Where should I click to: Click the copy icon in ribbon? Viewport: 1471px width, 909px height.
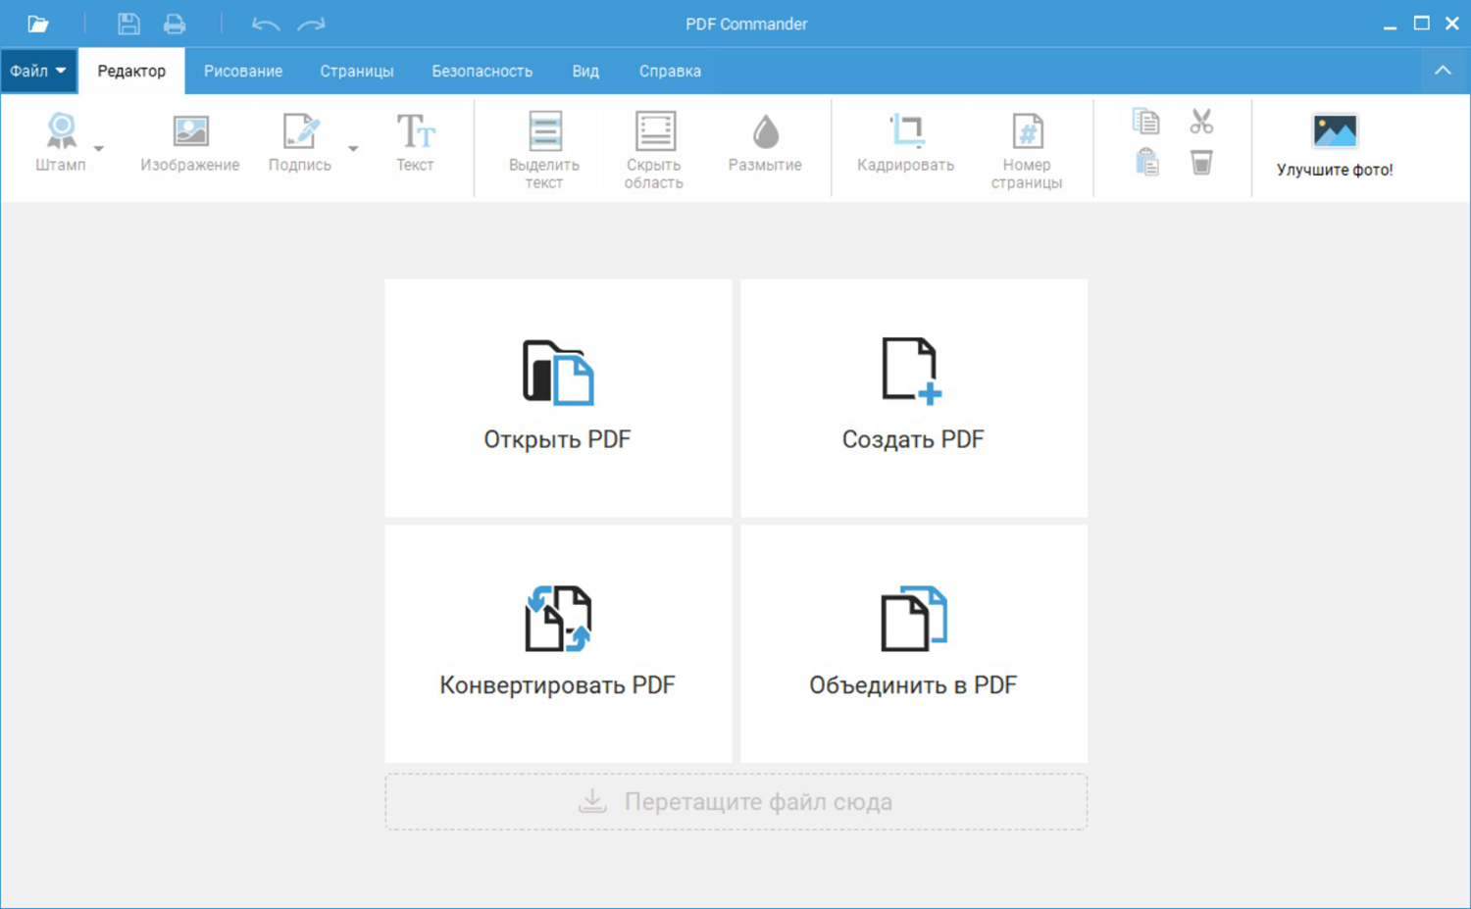tap(1145, 122)
